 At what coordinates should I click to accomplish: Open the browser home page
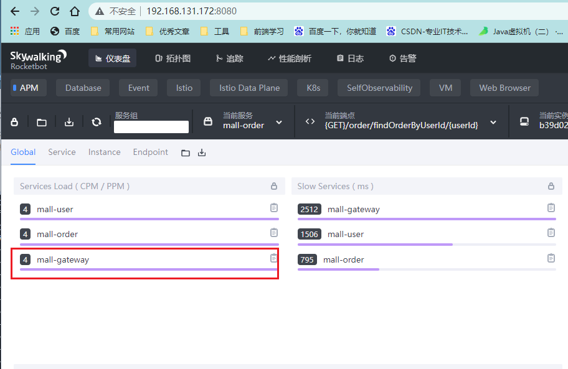click(x=75, y=11)
